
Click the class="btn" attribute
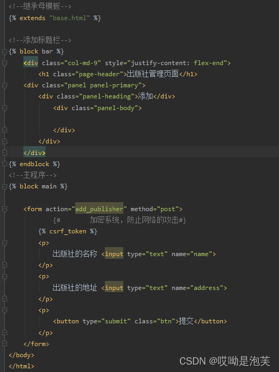[155, 321]
